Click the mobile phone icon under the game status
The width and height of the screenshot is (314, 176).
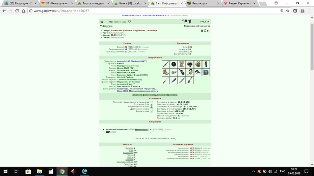tap(205, 31)
